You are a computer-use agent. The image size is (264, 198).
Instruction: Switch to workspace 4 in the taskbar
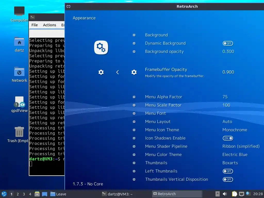[x=30, y=194]
